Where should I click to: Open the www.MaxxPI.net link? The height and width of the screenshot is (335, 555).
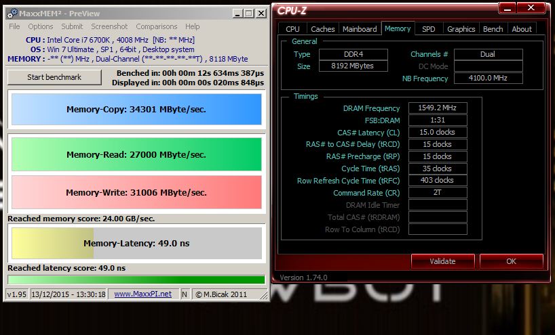click(143, 294)
